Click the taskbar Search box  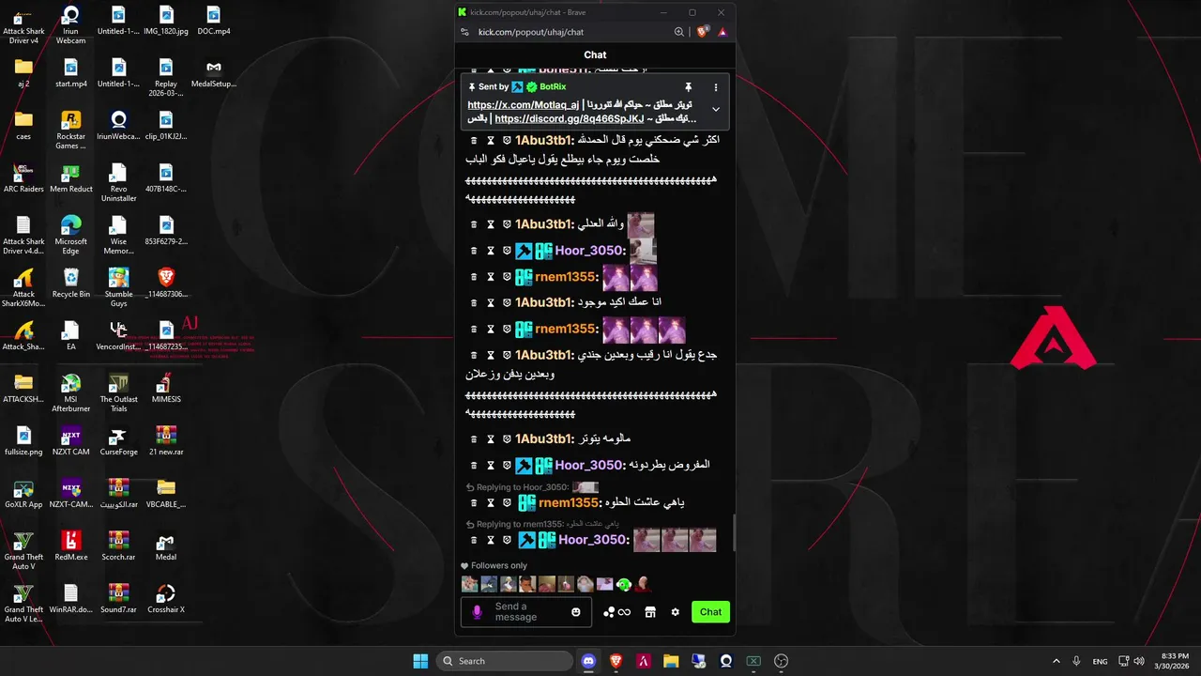tap(505, 661)
